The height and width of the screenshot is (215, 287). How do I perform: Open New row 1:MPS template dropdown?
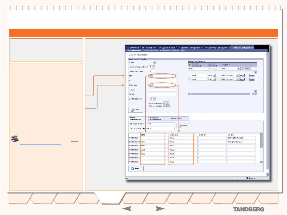230,69
